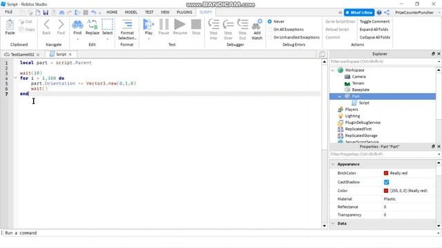Collapse the for loop code fold

16,78
